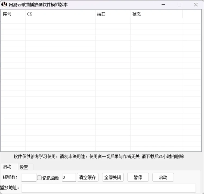Open the 设置 tab

point(26,167)
